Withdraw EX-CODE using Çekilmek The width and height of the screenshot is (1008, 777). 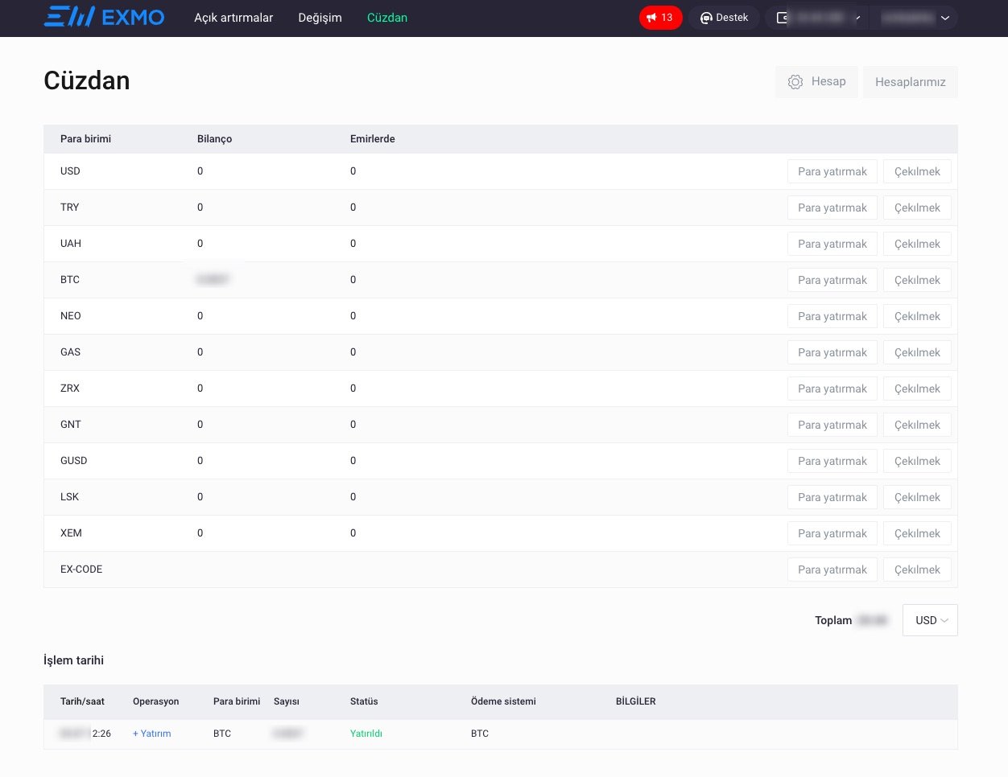(x=917, y=569)
